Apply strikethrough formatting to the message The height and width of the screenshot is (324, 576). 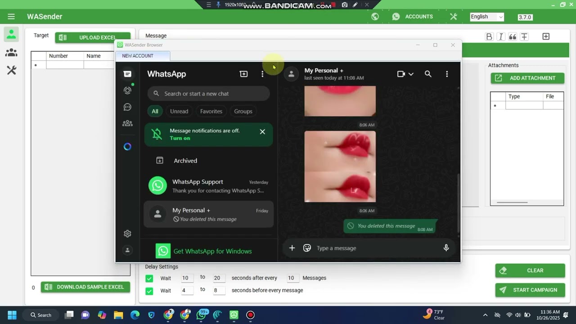pos(524,37)
